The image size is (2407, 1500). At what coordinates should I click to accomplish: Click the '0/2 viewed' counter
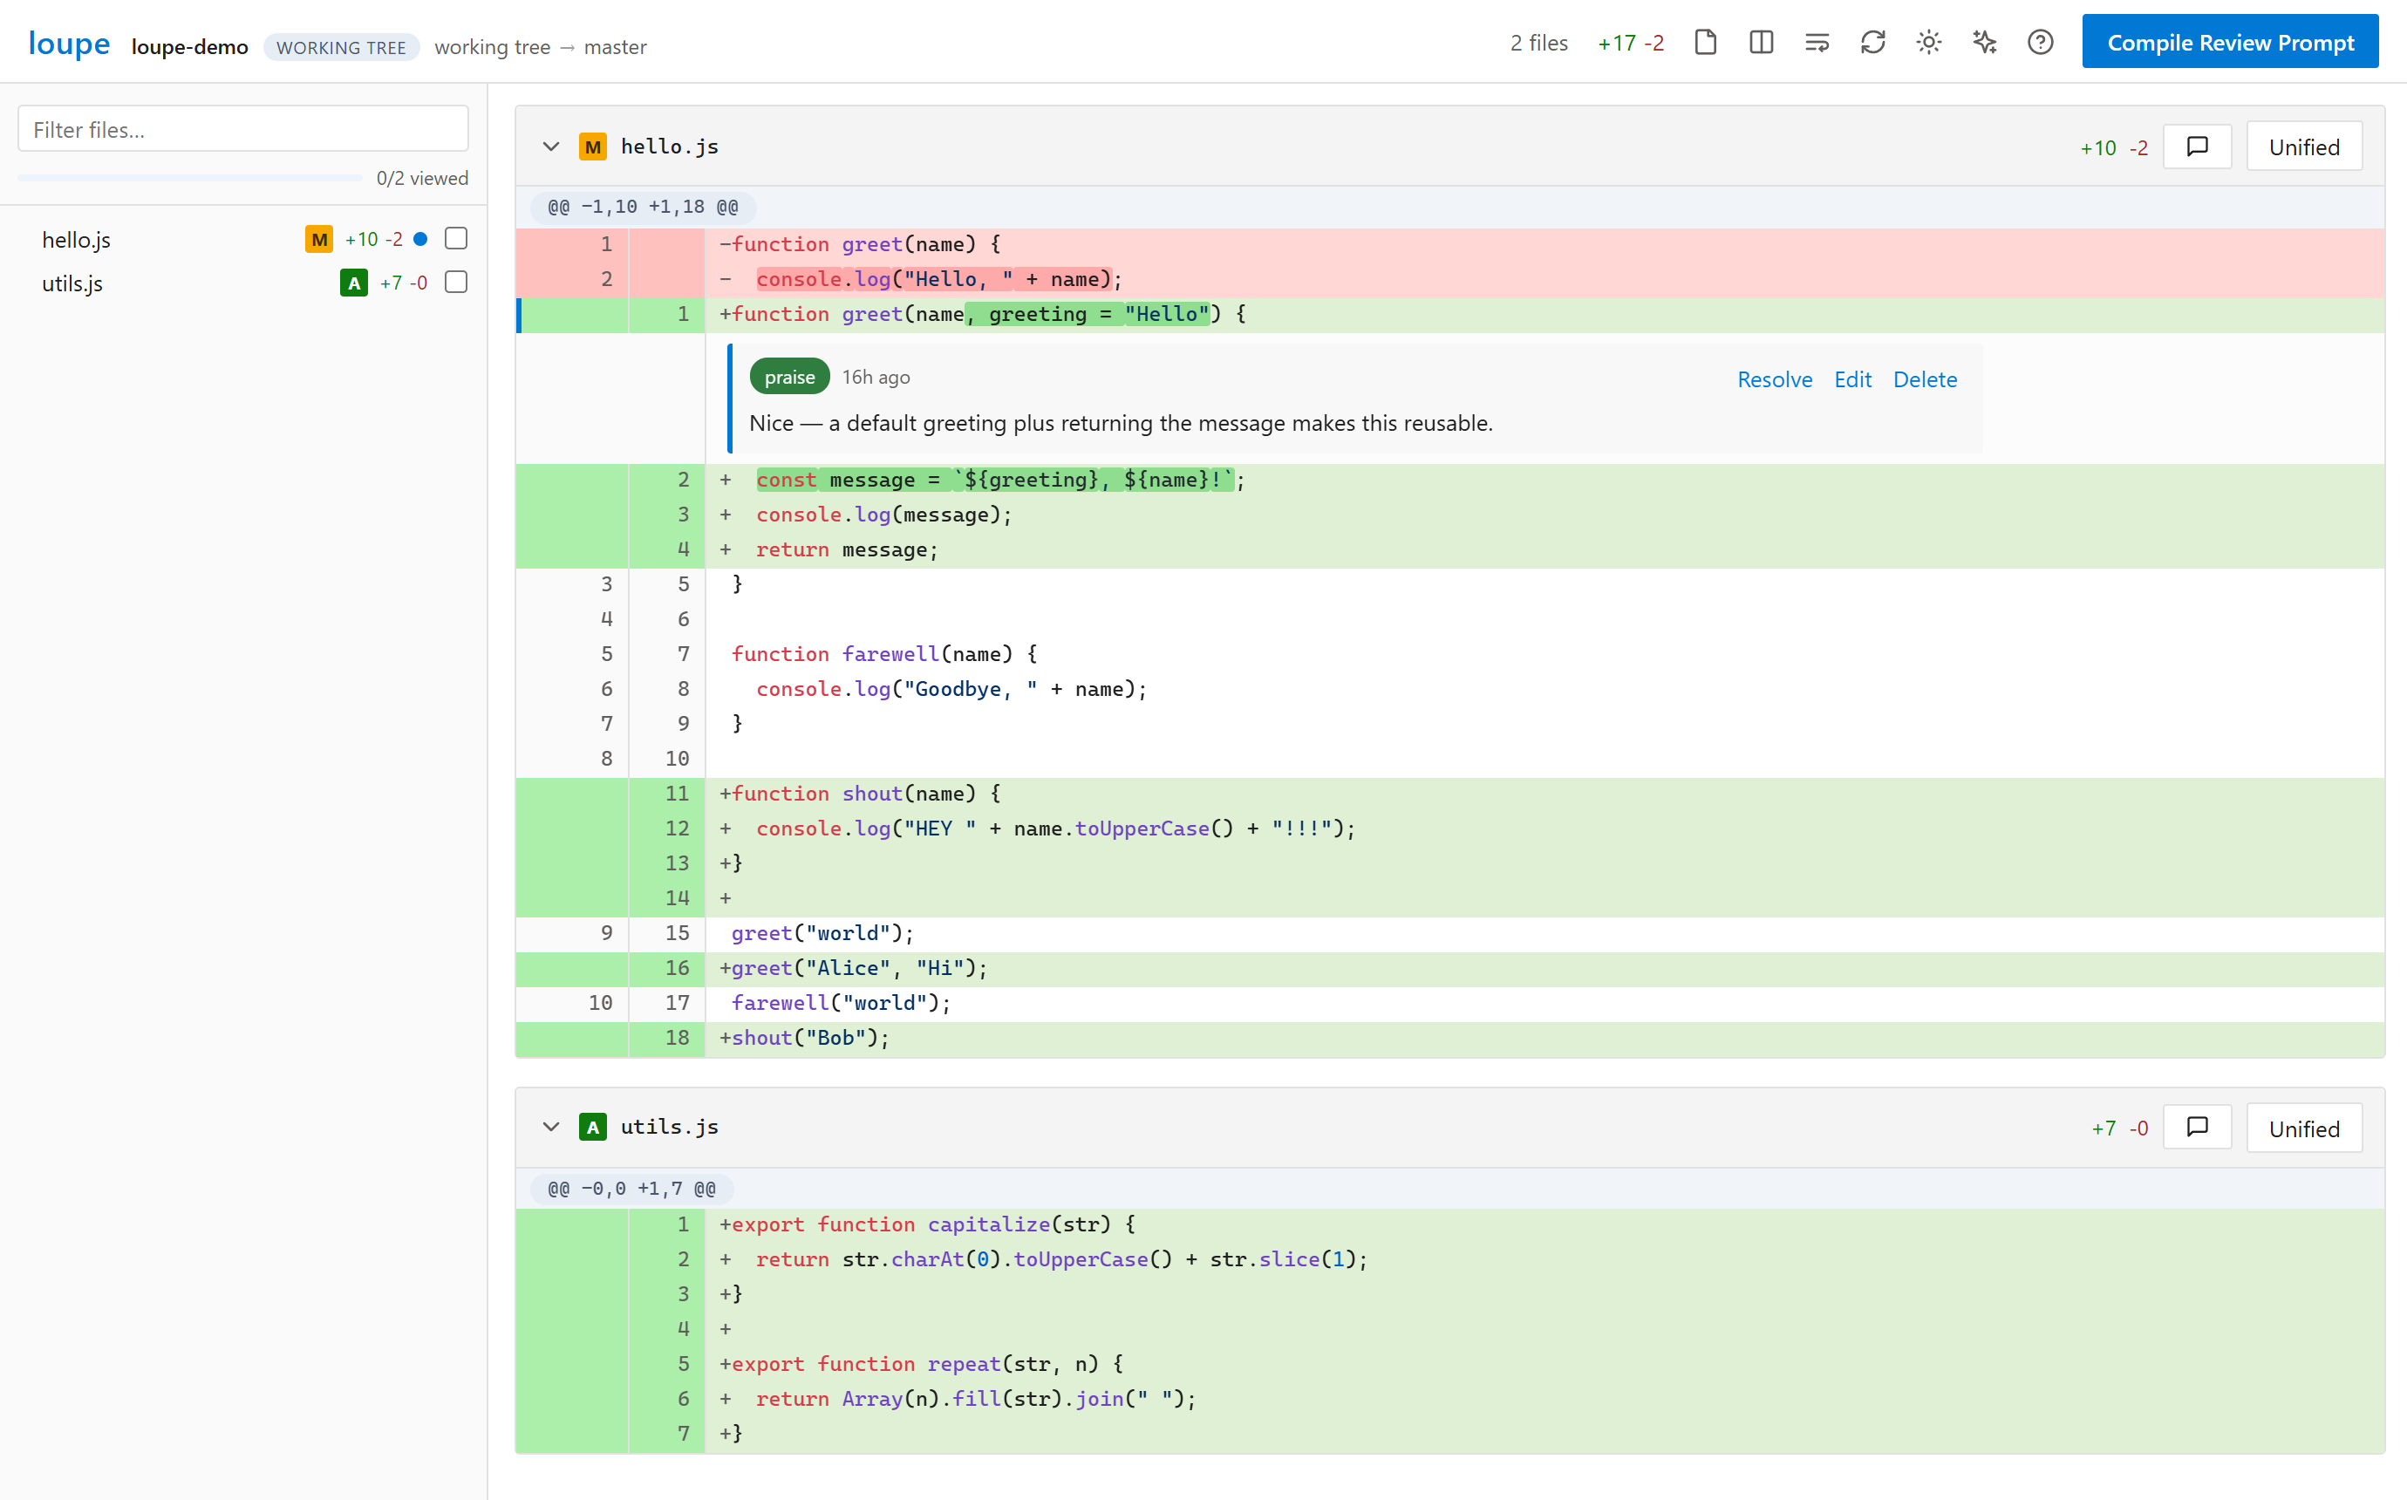tap(421, 179)
